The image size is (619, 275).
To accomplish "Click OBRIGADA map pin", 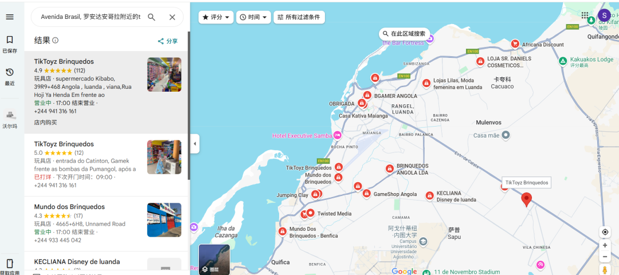I will tap(361, 103).
